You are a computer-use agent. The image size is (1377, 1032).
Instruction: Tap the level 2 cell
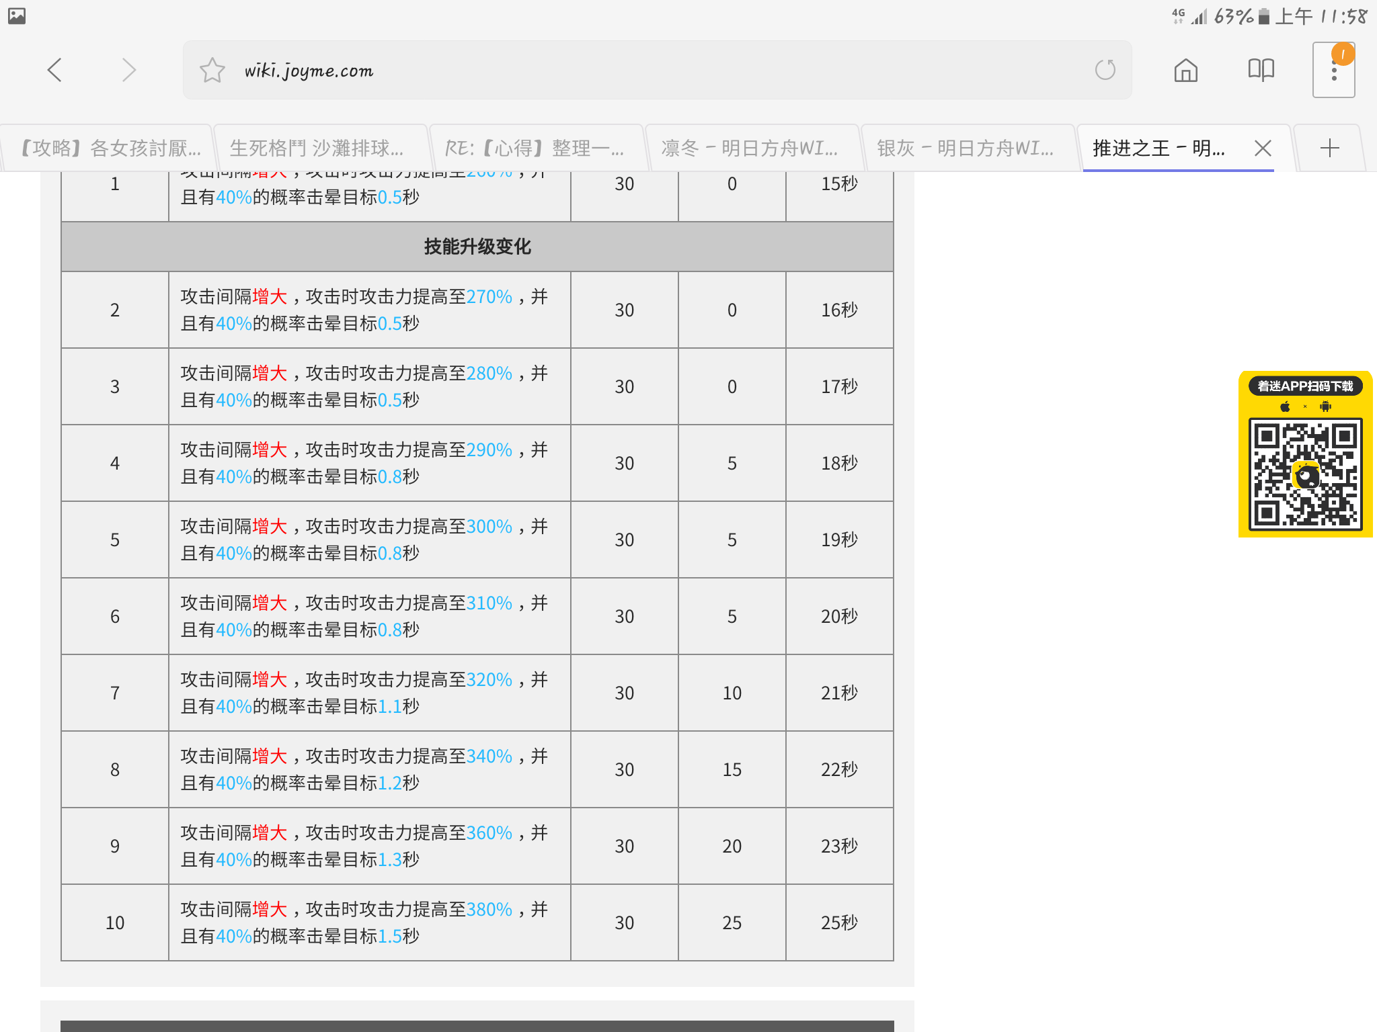click(x=115, y=310)
